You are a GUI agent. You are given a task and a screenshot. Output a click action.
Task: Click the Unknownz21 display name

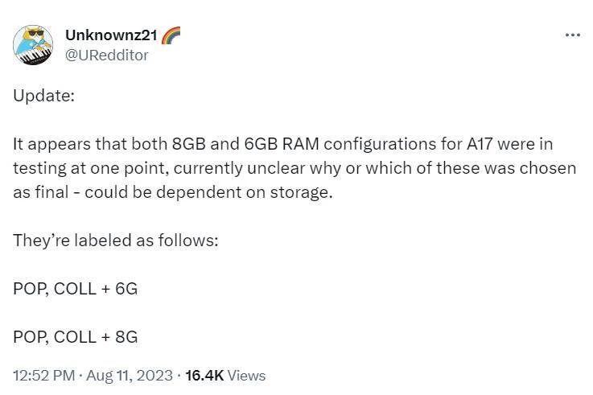pos(109,35)
